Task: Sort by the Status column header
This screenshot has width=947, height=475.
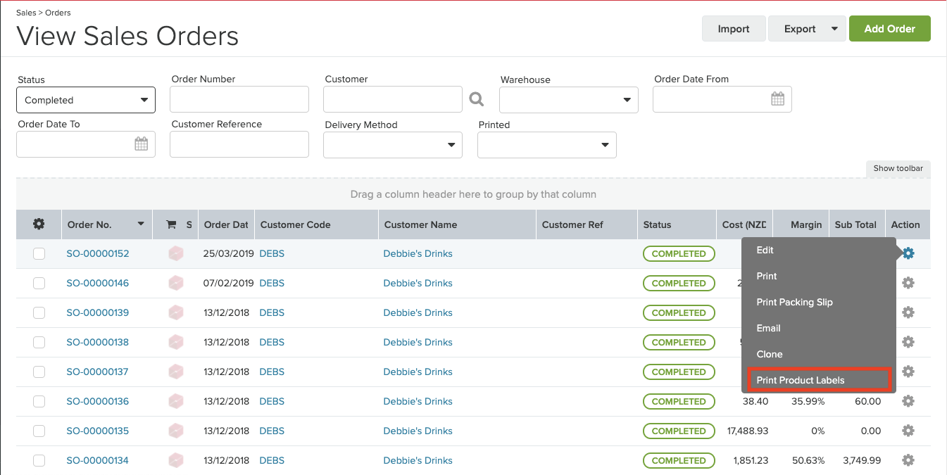Action: click(657, 224)
